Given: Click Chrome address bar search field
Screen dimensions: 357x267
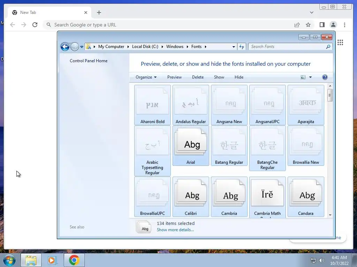Looking at the screenshot, I should point(167,25).
